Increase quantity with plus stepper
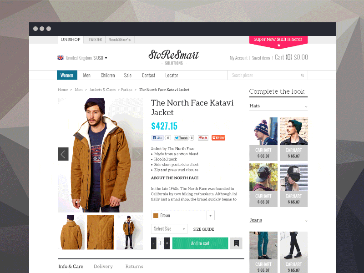Image resolution: width=364 pixels, height=273 pixels. (167, 243)
